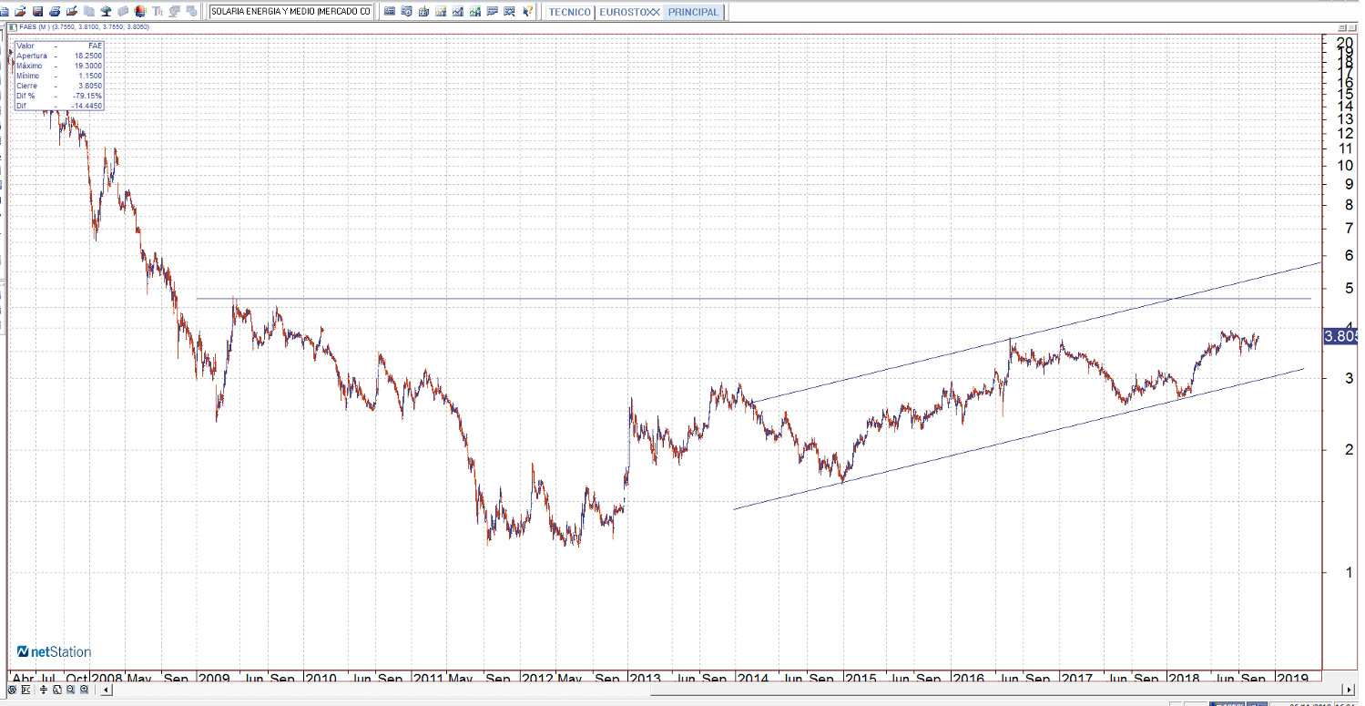Click the bottom-left chart settings round icon
The height and width of the screenshot is (706, 1365).
12,691
